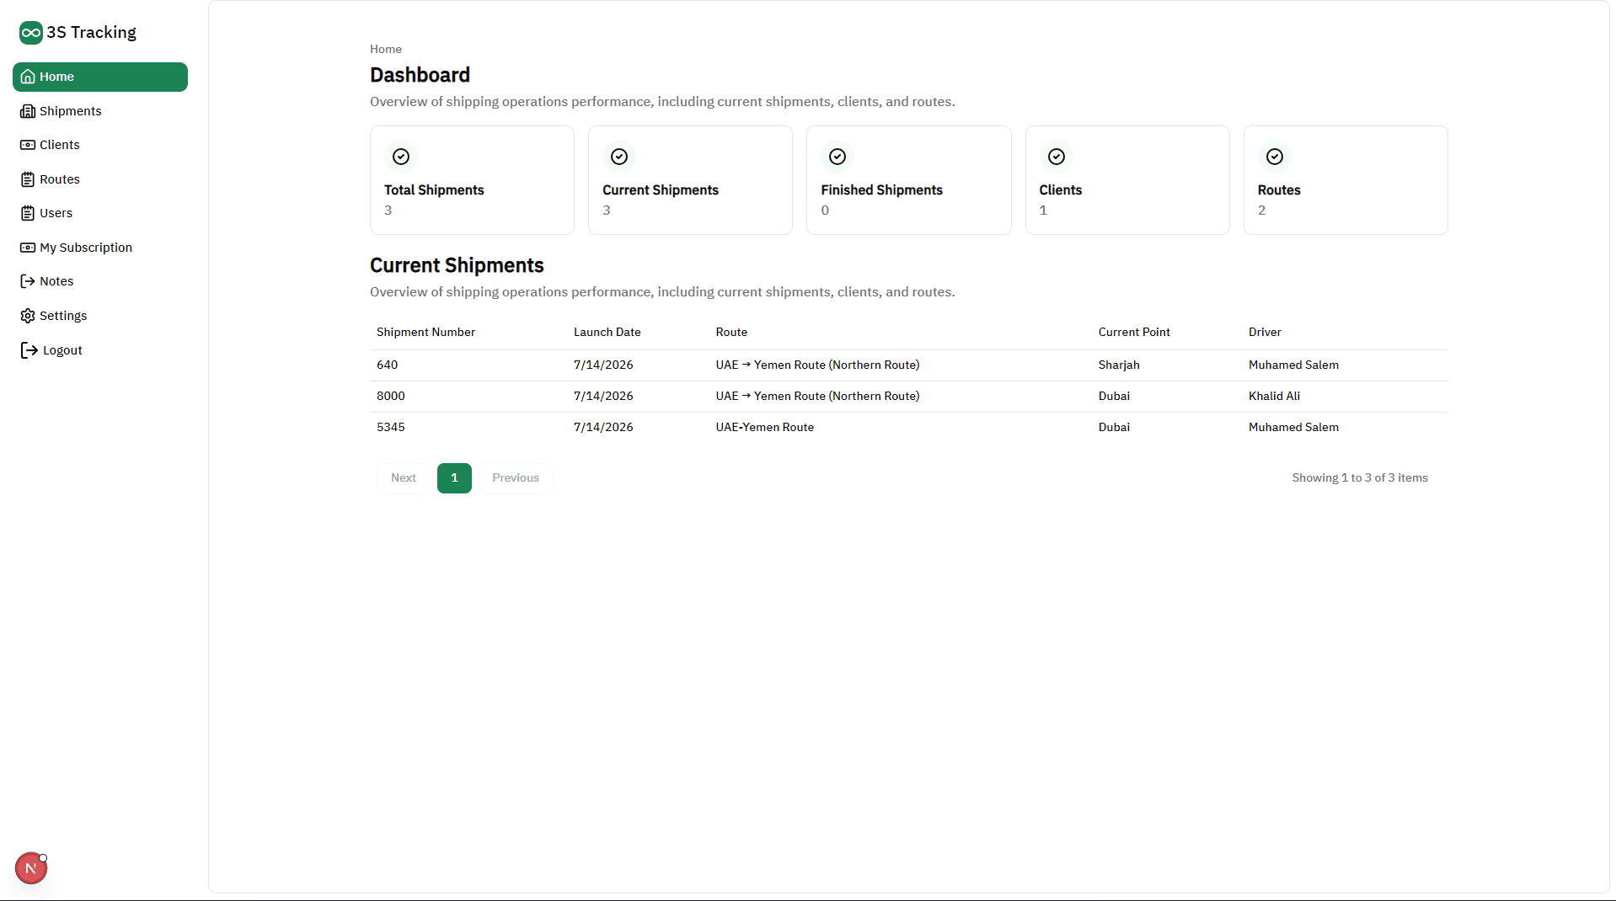Click the Clients icon in sidebar
This screenshot has height=901, width=1616.
(x=28, y=145)
